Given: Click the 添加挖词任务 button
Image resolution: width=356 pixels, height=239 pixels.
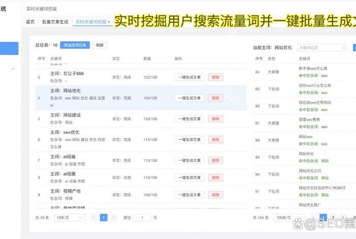Looking at the screenshot, I should point(75,45).
